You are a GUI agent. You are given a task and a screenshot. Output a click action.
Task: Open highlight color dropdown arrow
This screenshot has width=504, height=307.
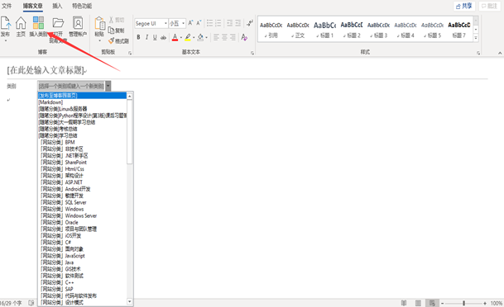point(194,37)
